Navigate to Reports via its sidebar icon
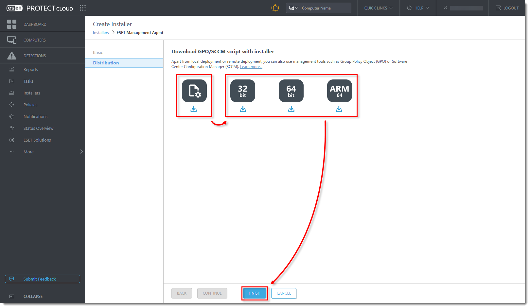 [31, 69]
